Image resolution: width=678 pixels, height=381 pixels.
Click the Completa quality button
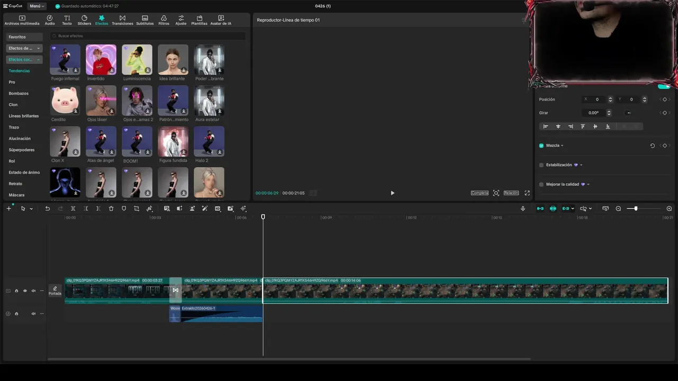(479, 193)
